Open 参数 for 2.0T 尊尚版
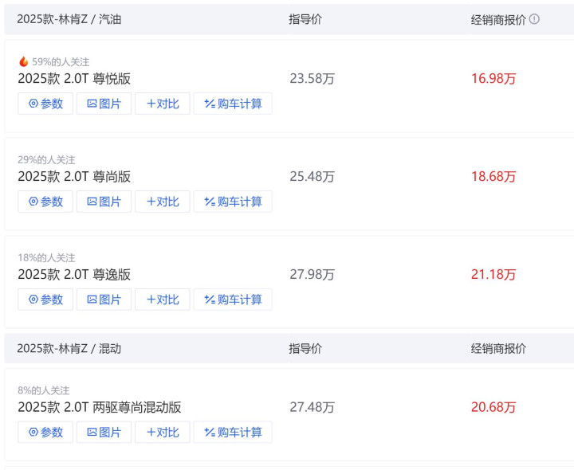This screenshot has width=574, height=470. (45, 202)
